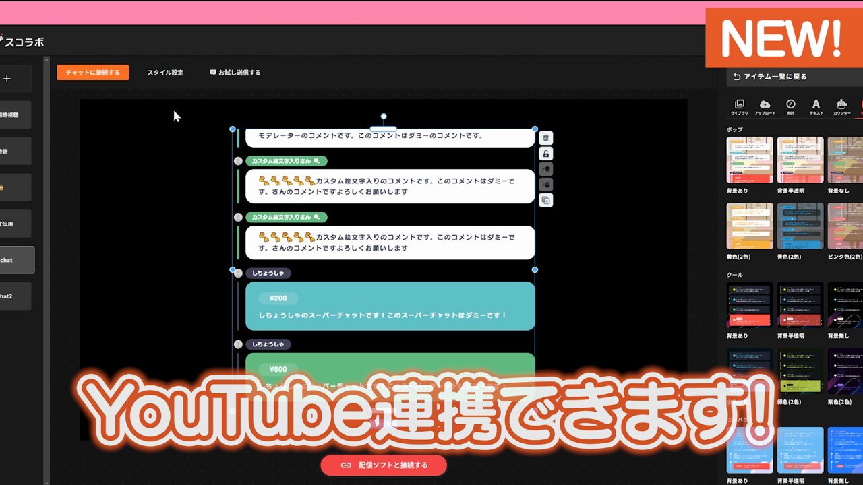863x485 pixels.
Task: Choose the クール 背景半透明 style thumbnail
Action: (x=800, y=305)
